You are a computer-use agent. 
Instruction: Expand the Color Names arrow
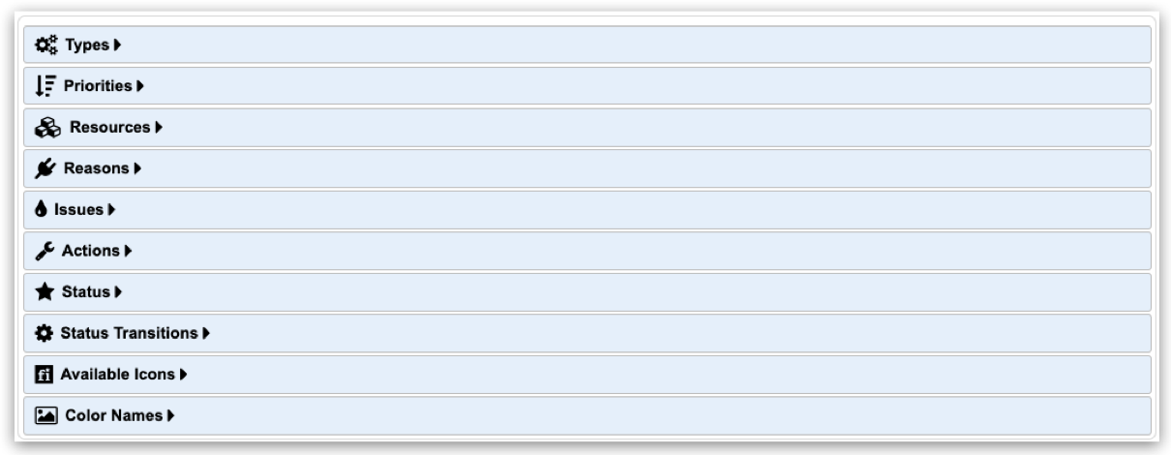170,415
